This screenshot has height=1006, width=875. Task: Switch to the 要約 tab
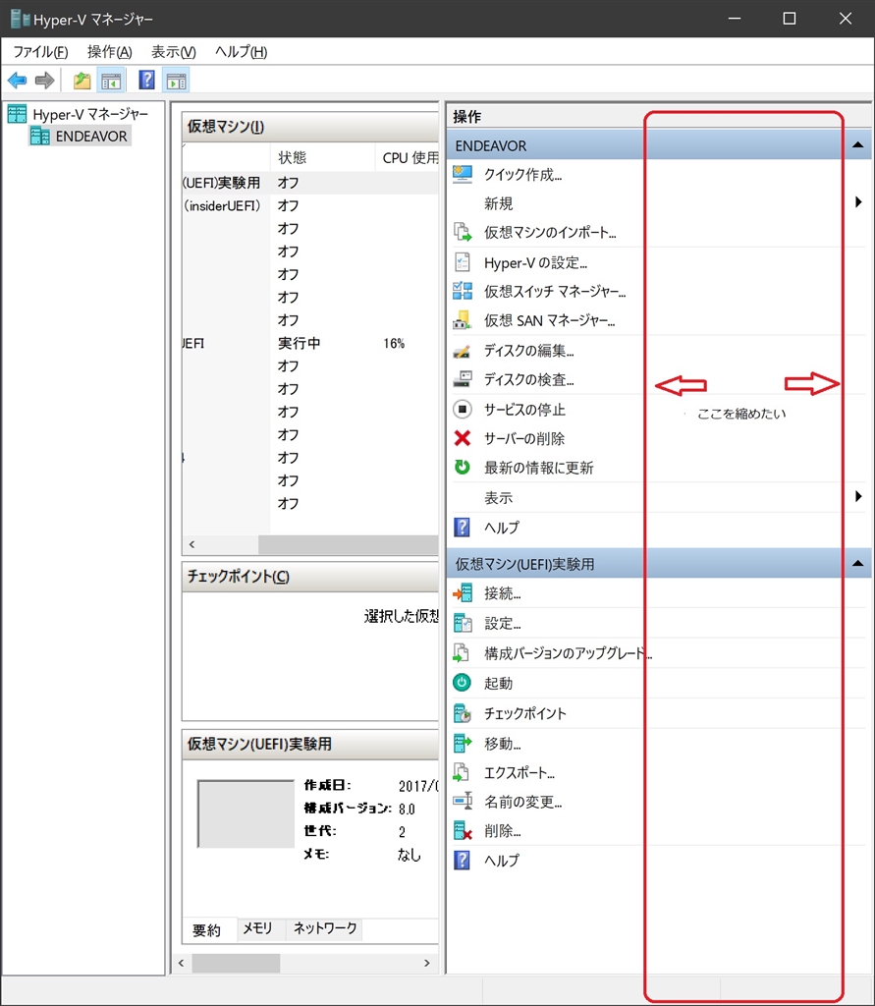206,929
